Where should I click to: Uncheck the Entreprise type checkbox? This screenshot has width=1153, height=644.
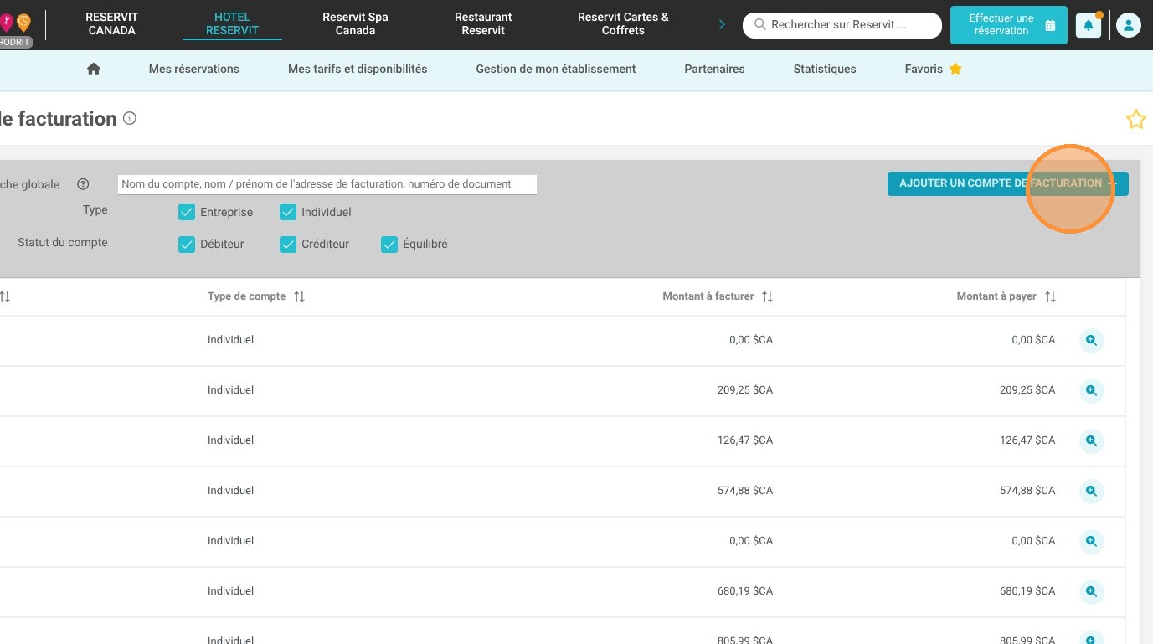pos(187,212)
